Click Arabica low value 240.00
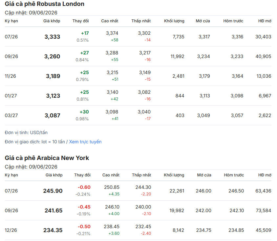 coord(143,207)
